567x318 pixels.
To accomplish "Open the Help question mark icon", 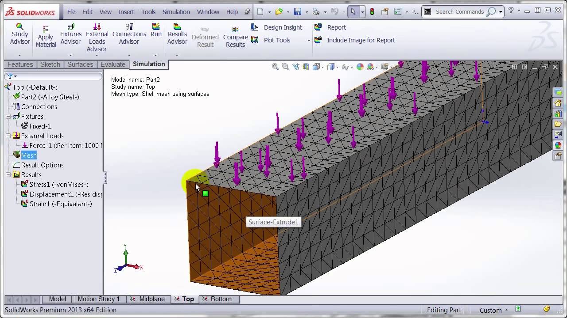I will click(511, 10).
